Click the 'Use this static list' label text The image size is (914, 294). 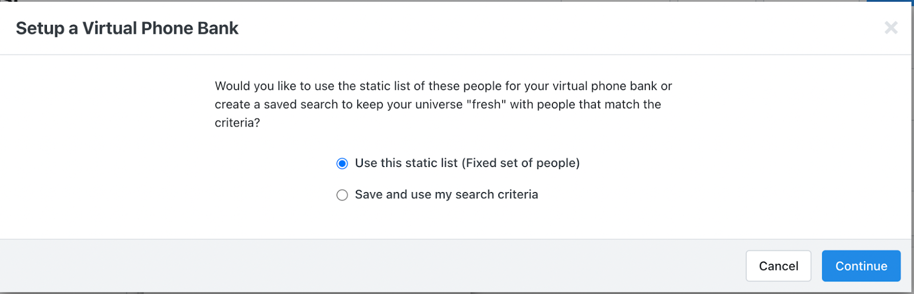(406, 163)
